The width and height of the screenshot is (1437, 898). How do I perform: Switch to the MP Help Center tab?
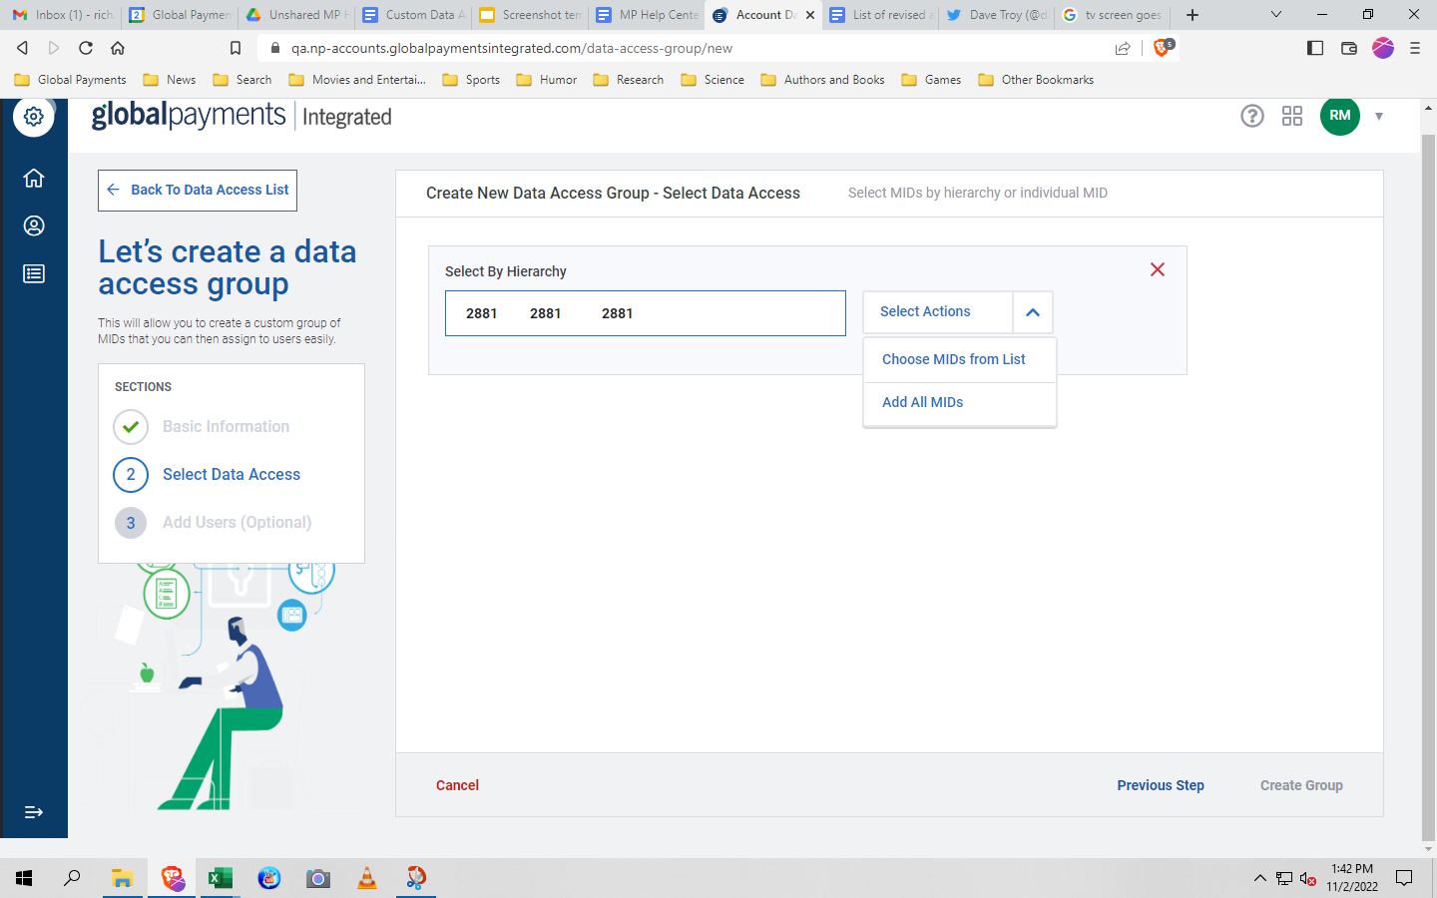[x=646, y=15]
